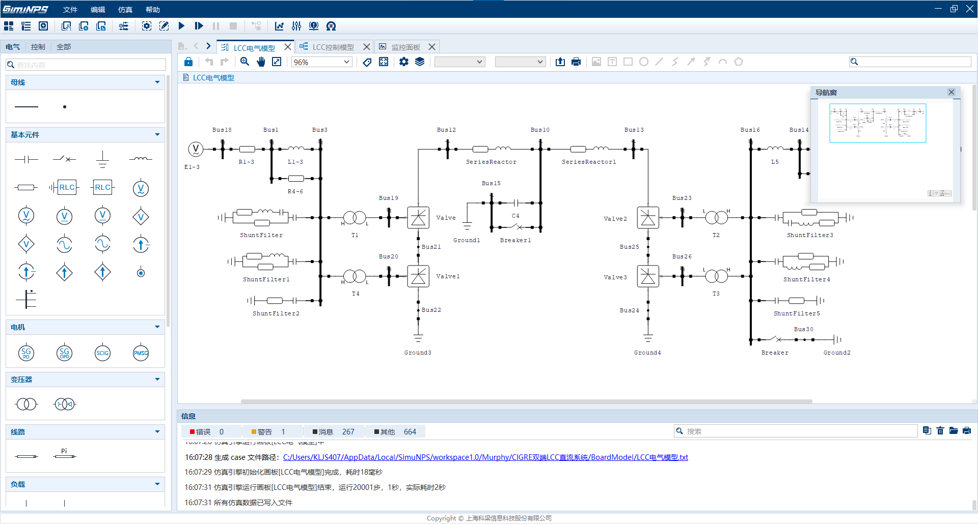The image size is (978, 524).
Task: Click the fit-to-window icon
Action: [277, 62]
